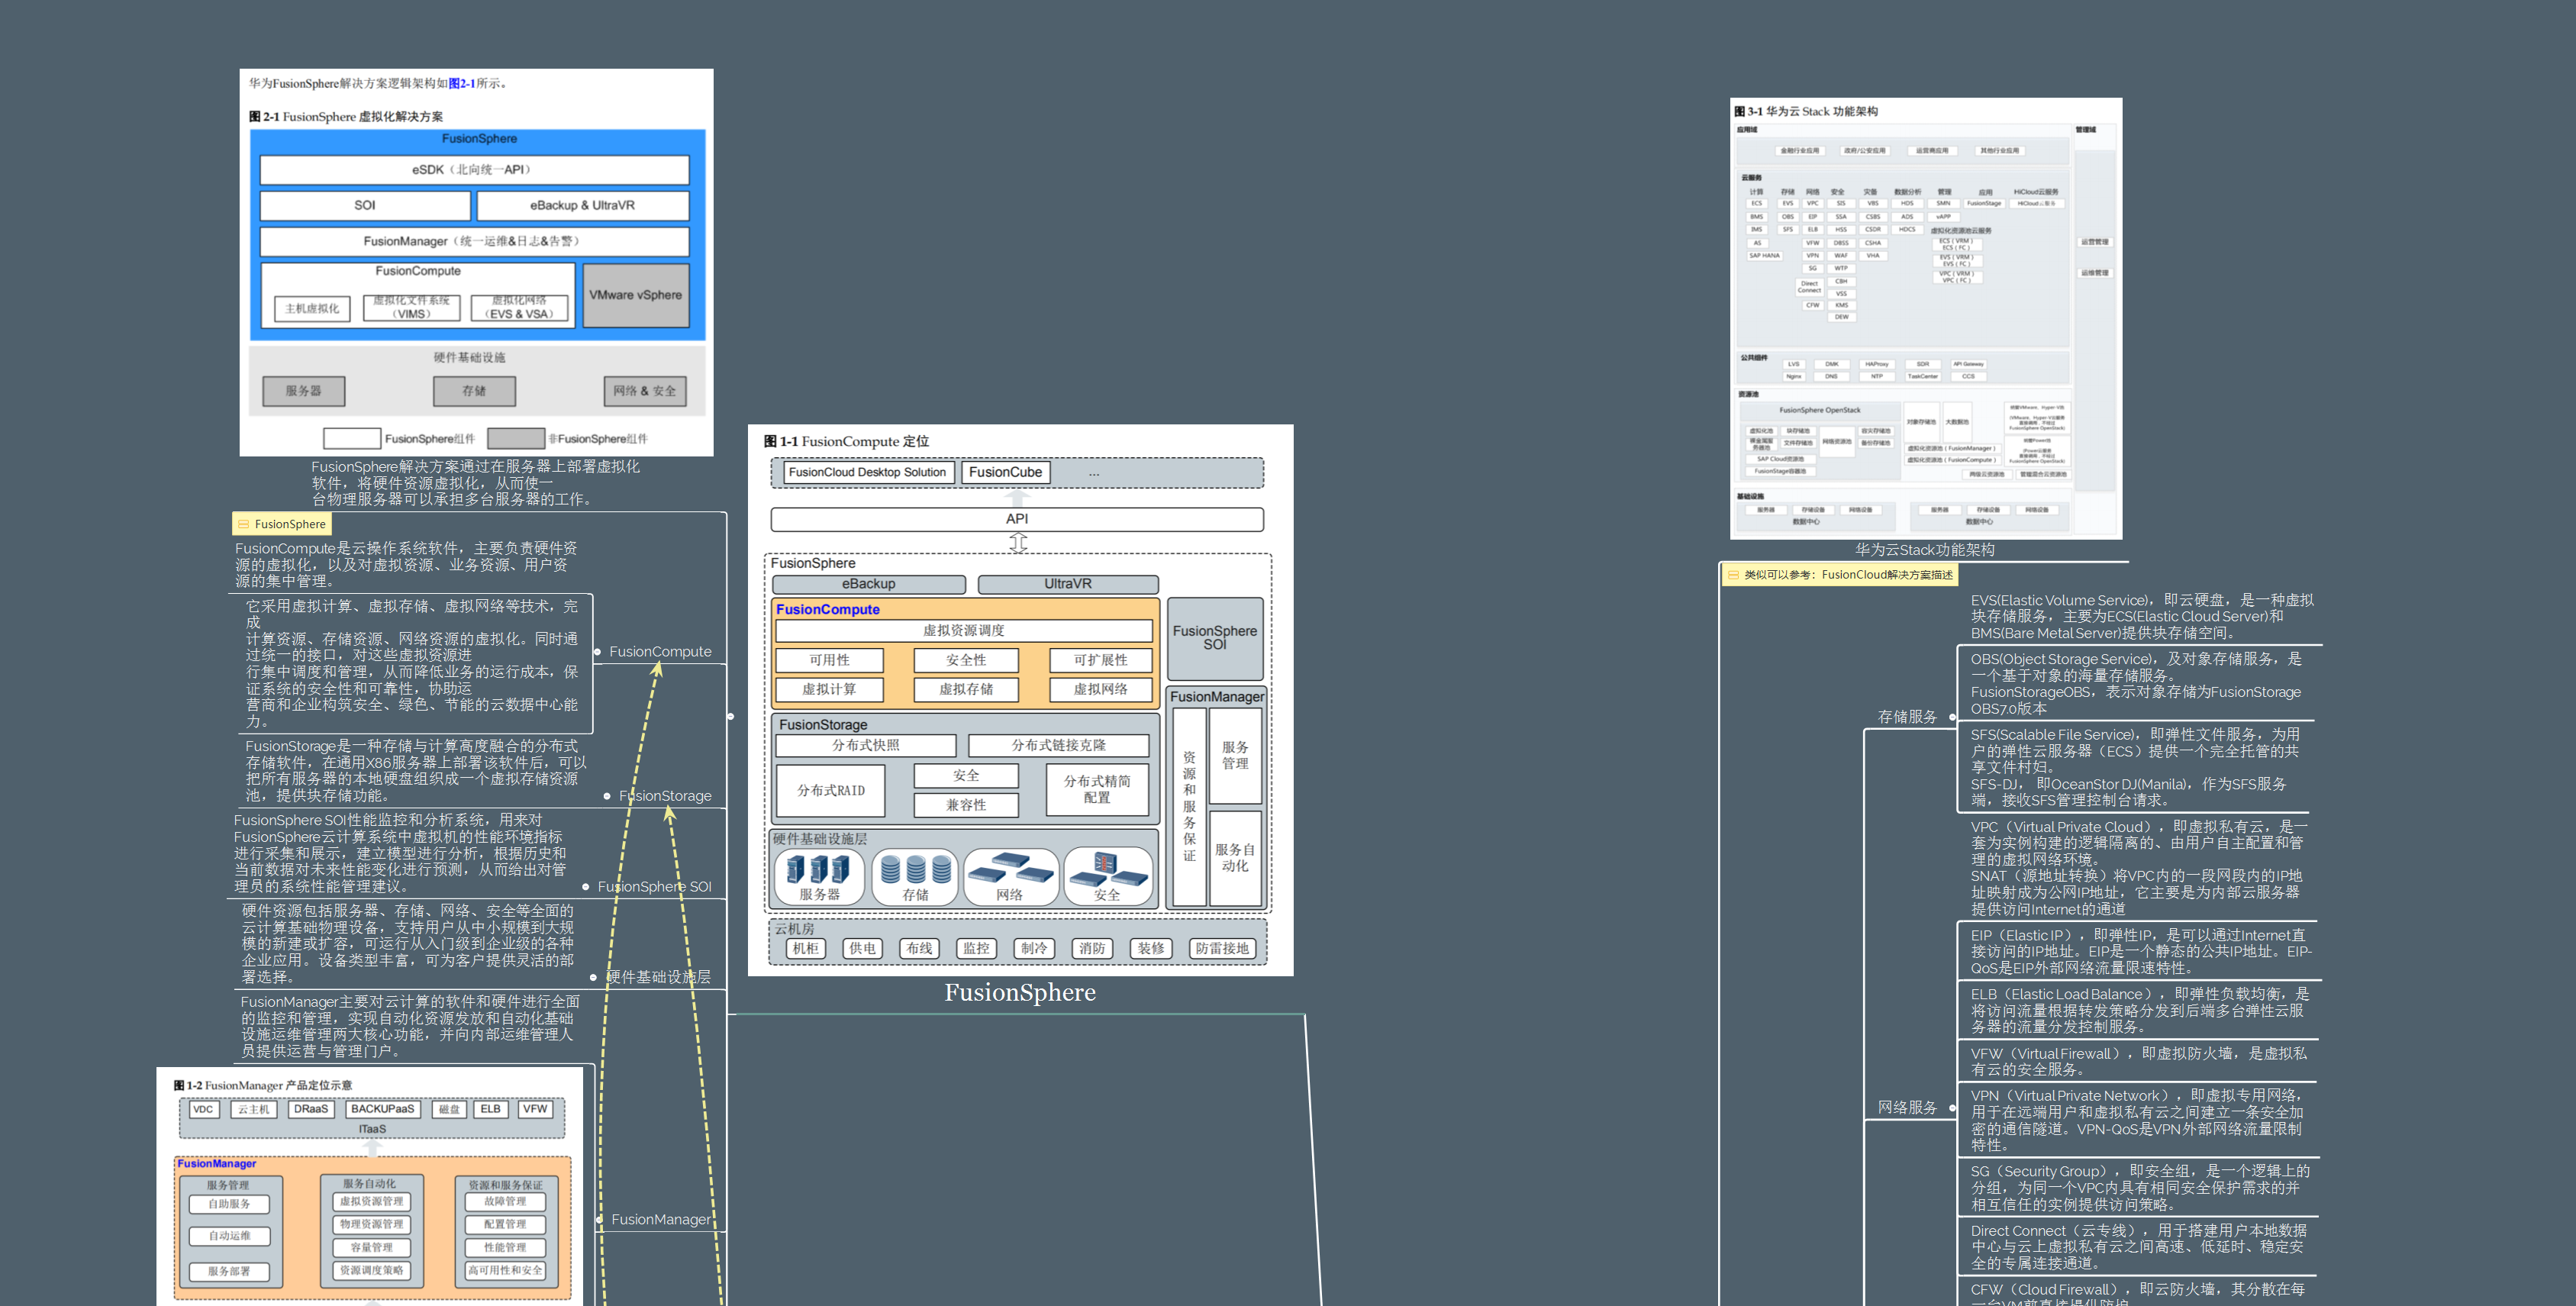The height and width of the screenshot is (1306, 2576).
Task: Select the 存储服务 topic node
Action: click(x=1907, y=717)
